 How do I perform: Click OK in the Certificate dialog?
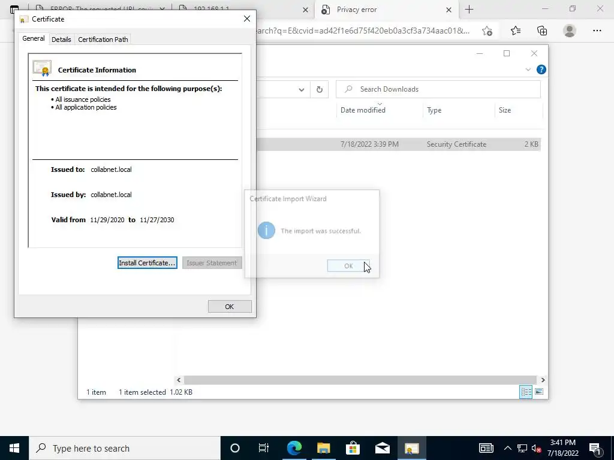pos(230,307)
